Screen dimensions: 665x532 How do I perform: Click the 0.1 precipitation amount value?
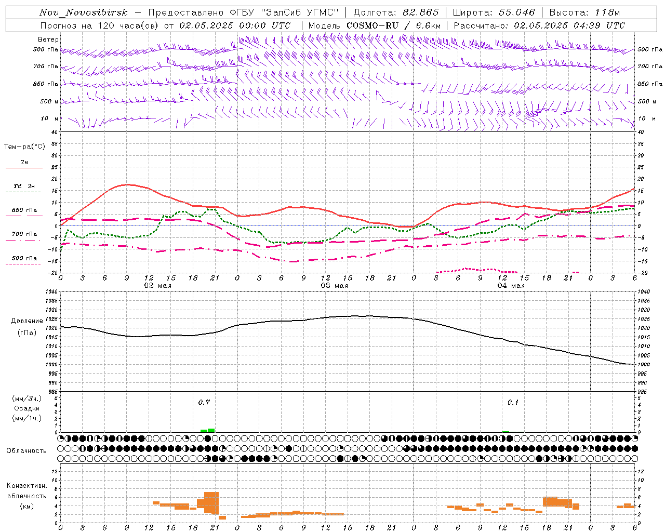pyautogui.click(x=513, y=402)
